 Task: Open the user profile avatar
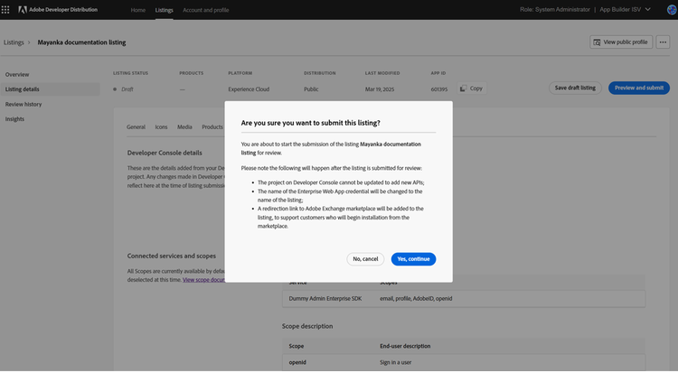673,10
